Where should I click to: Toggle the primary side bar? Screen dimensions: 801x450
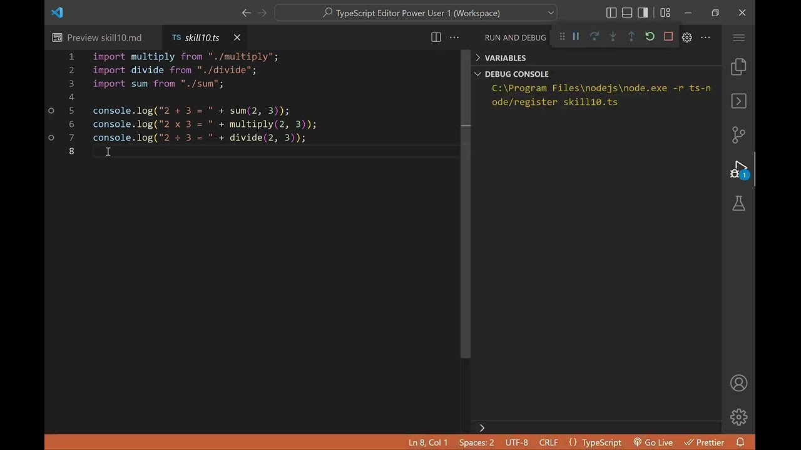611,12
